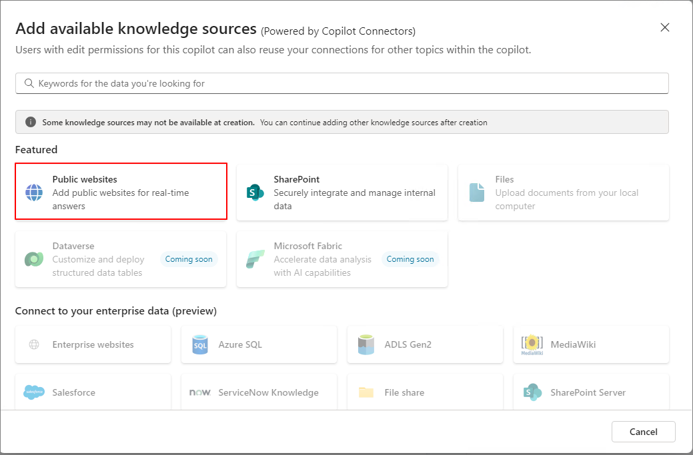The width and height of the screenshot is (693, 455).
Task: Select the Salesforce label
Action: pyautogui.click(x=74, y=392)
